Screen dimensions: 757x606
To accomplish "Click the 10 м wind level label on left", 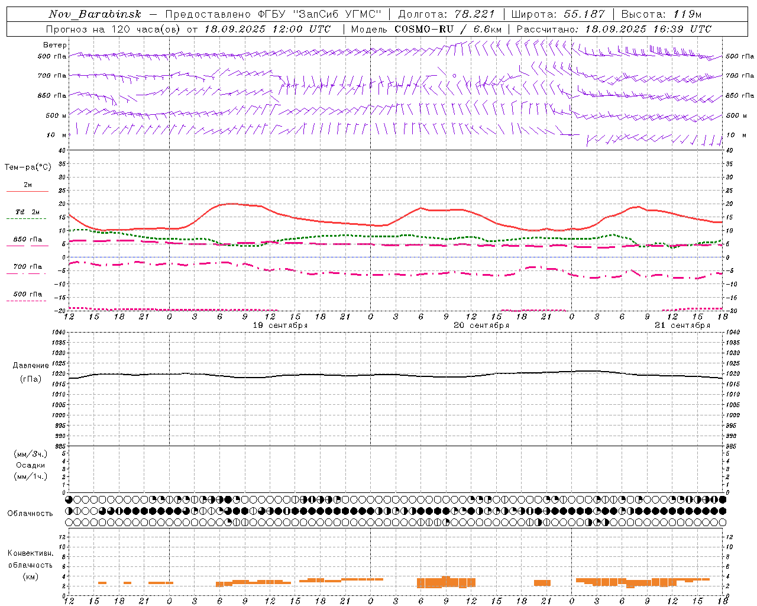I will (56, 135).
